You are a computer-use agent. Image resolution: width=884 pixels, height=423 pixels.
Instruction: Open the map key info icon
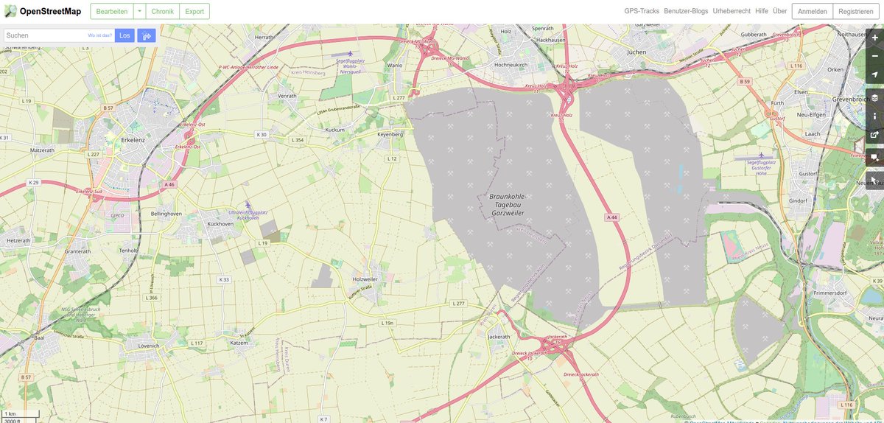(x=874, y=116)
